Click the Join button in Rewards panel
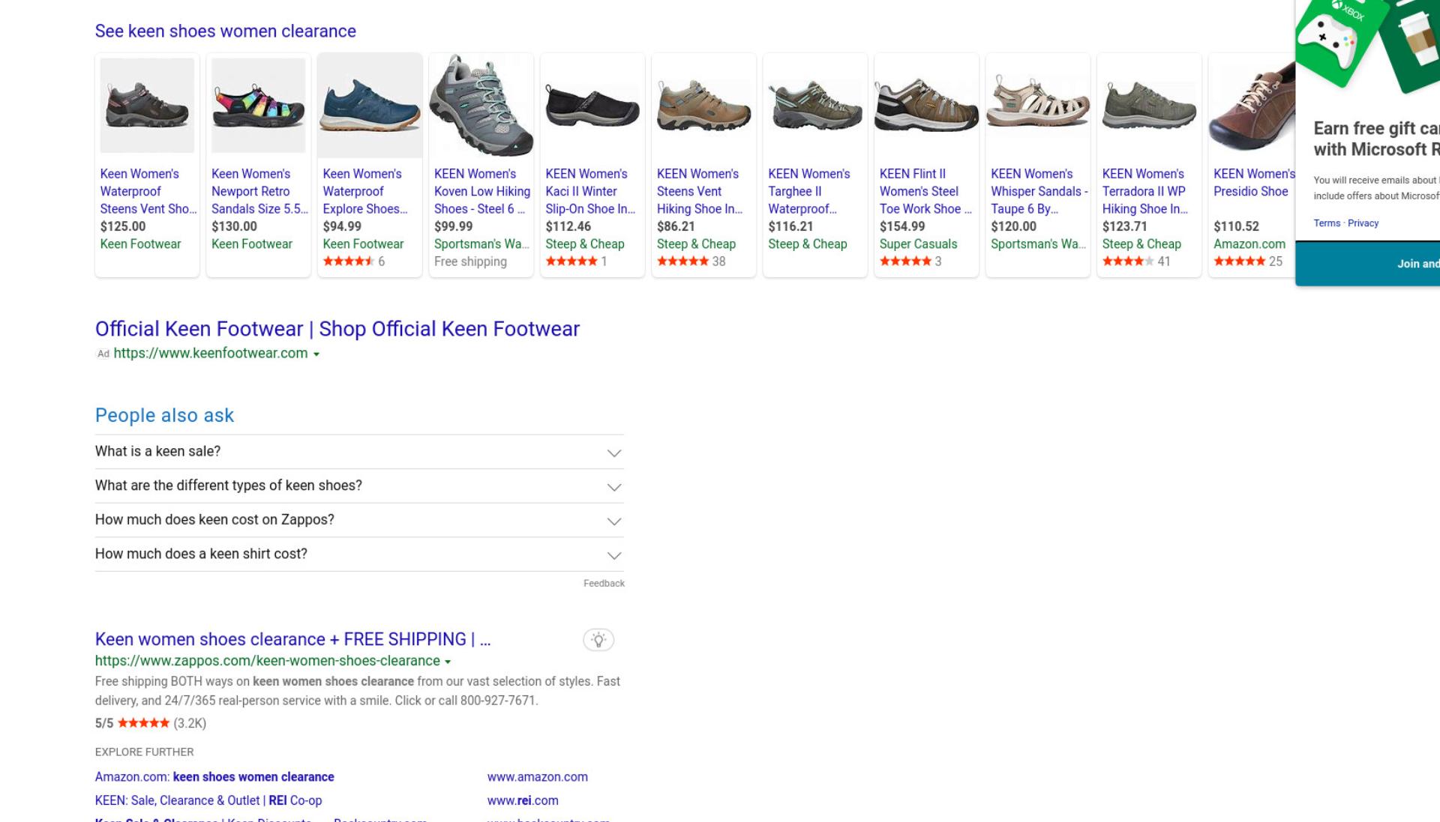The height and width of the screenshot is (822, 1440). pos(1367,264)
